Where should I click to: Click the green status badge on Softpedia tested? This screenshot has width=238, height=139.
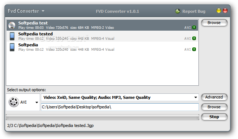coord(194,38)
